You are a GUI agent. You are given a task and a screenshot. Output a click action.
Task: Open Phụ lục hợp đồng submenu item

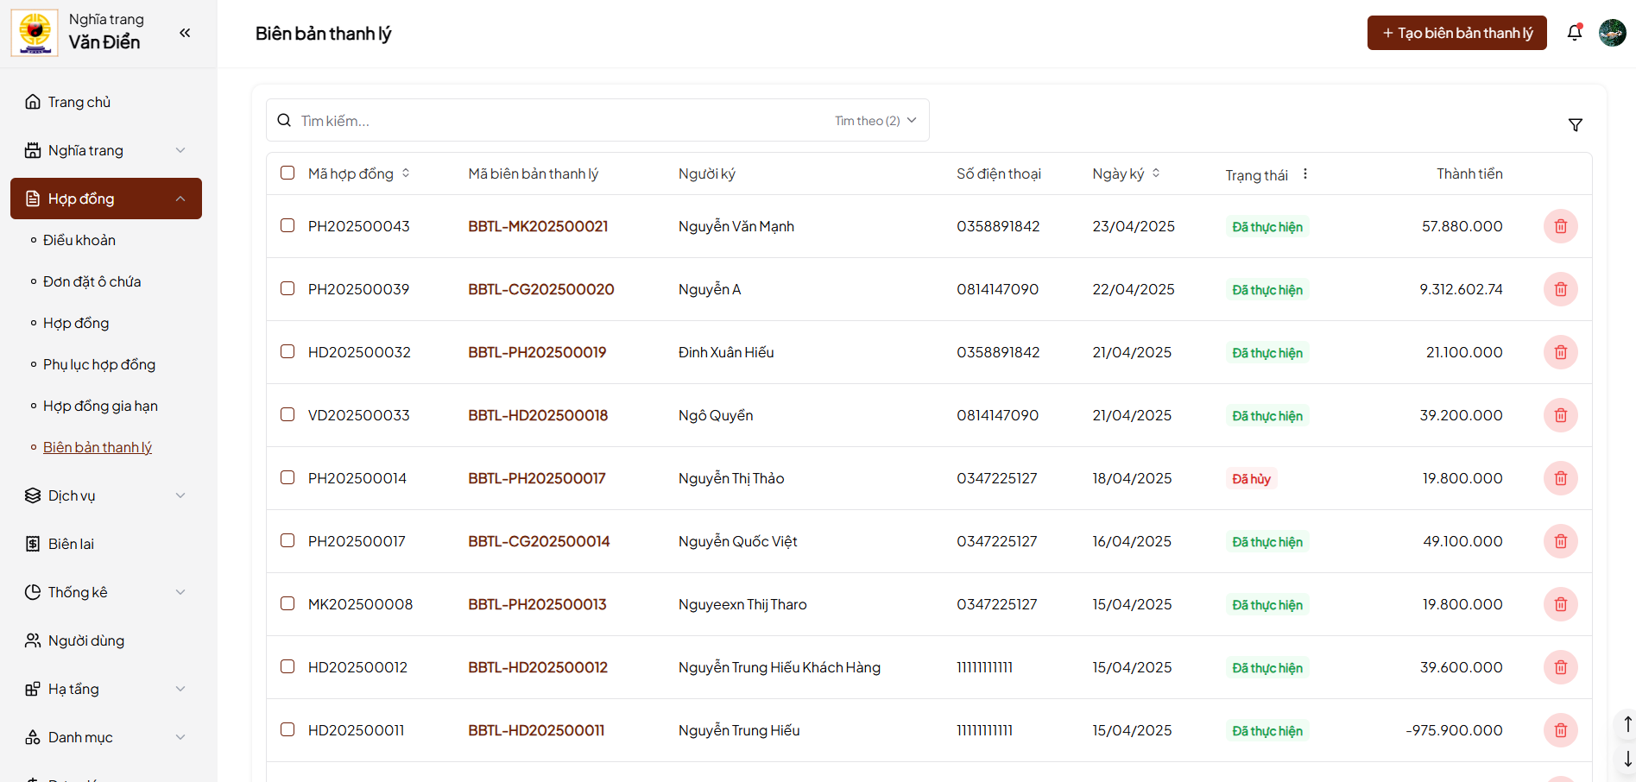click(99, 364)
